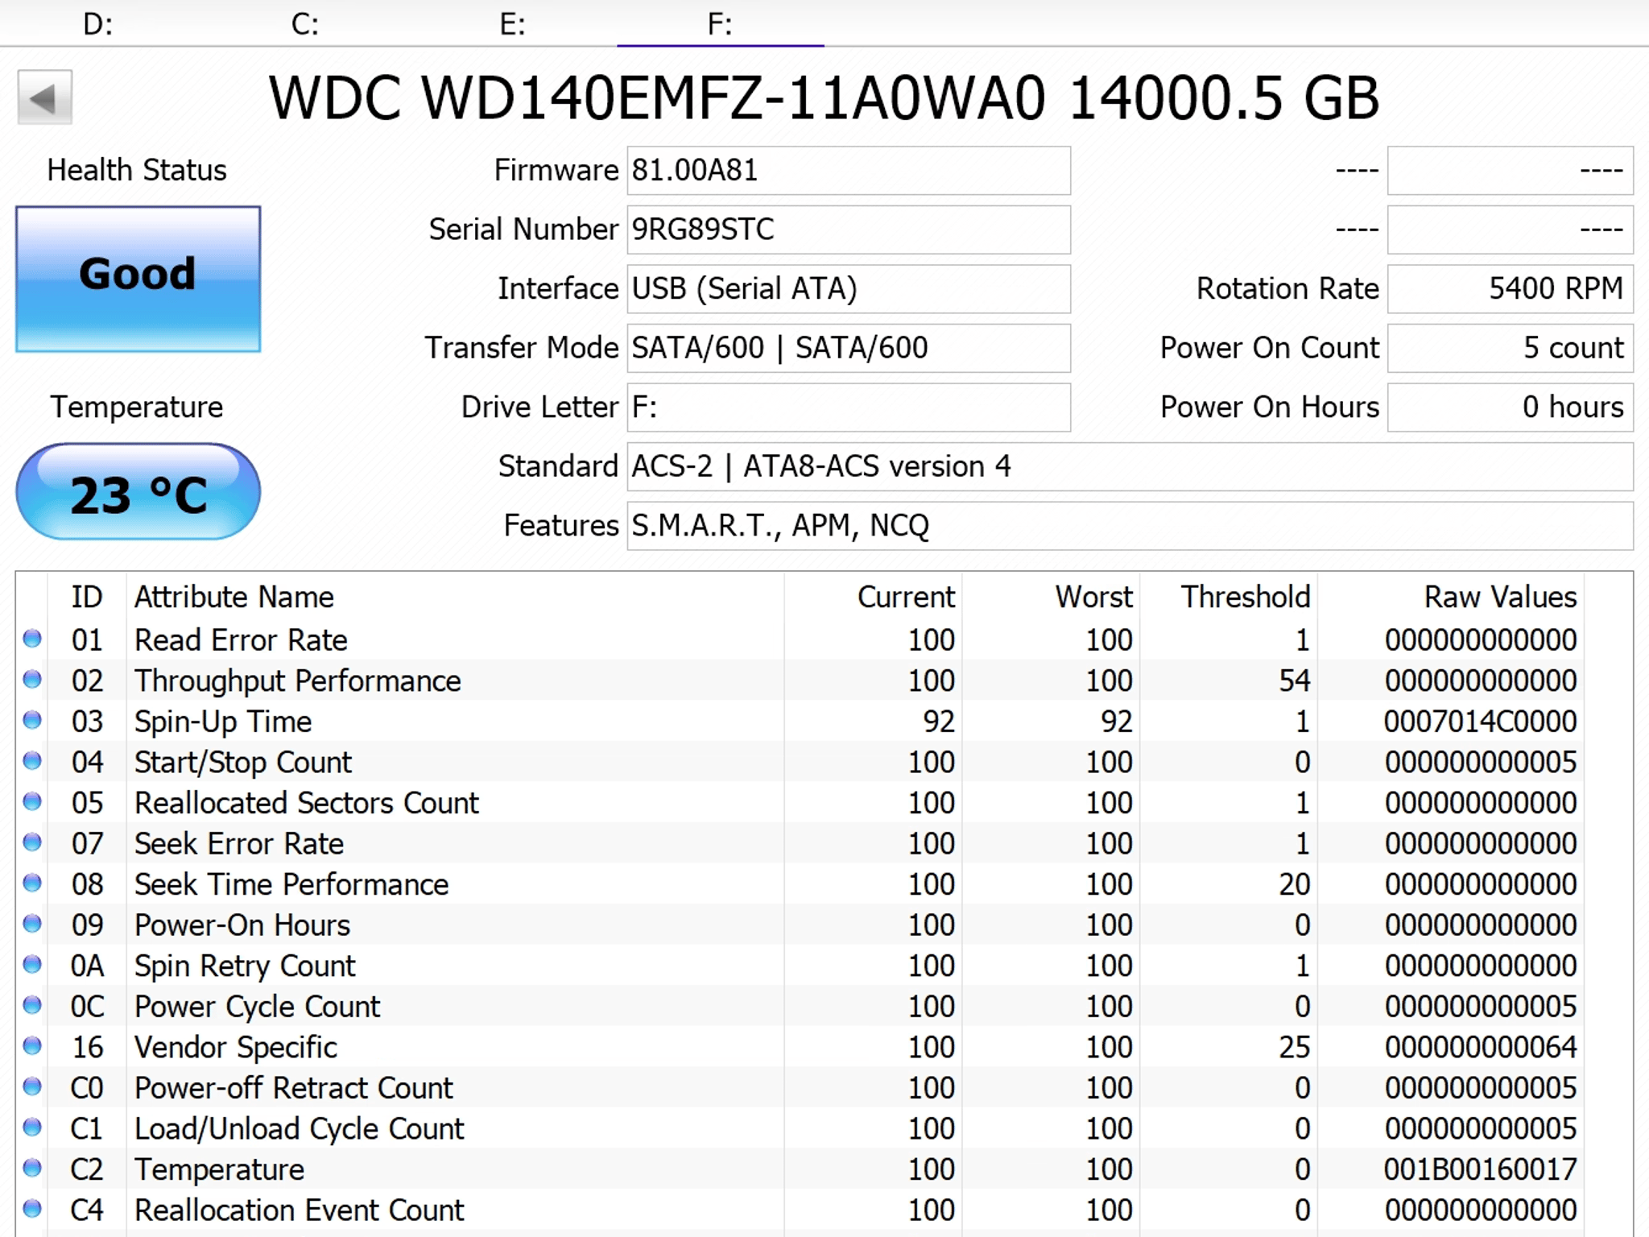The width and height of the screenshot is (1649, 1237).
Task: Click the Transfer Mode field SATA/600
Action: click(x=849, y=348)
